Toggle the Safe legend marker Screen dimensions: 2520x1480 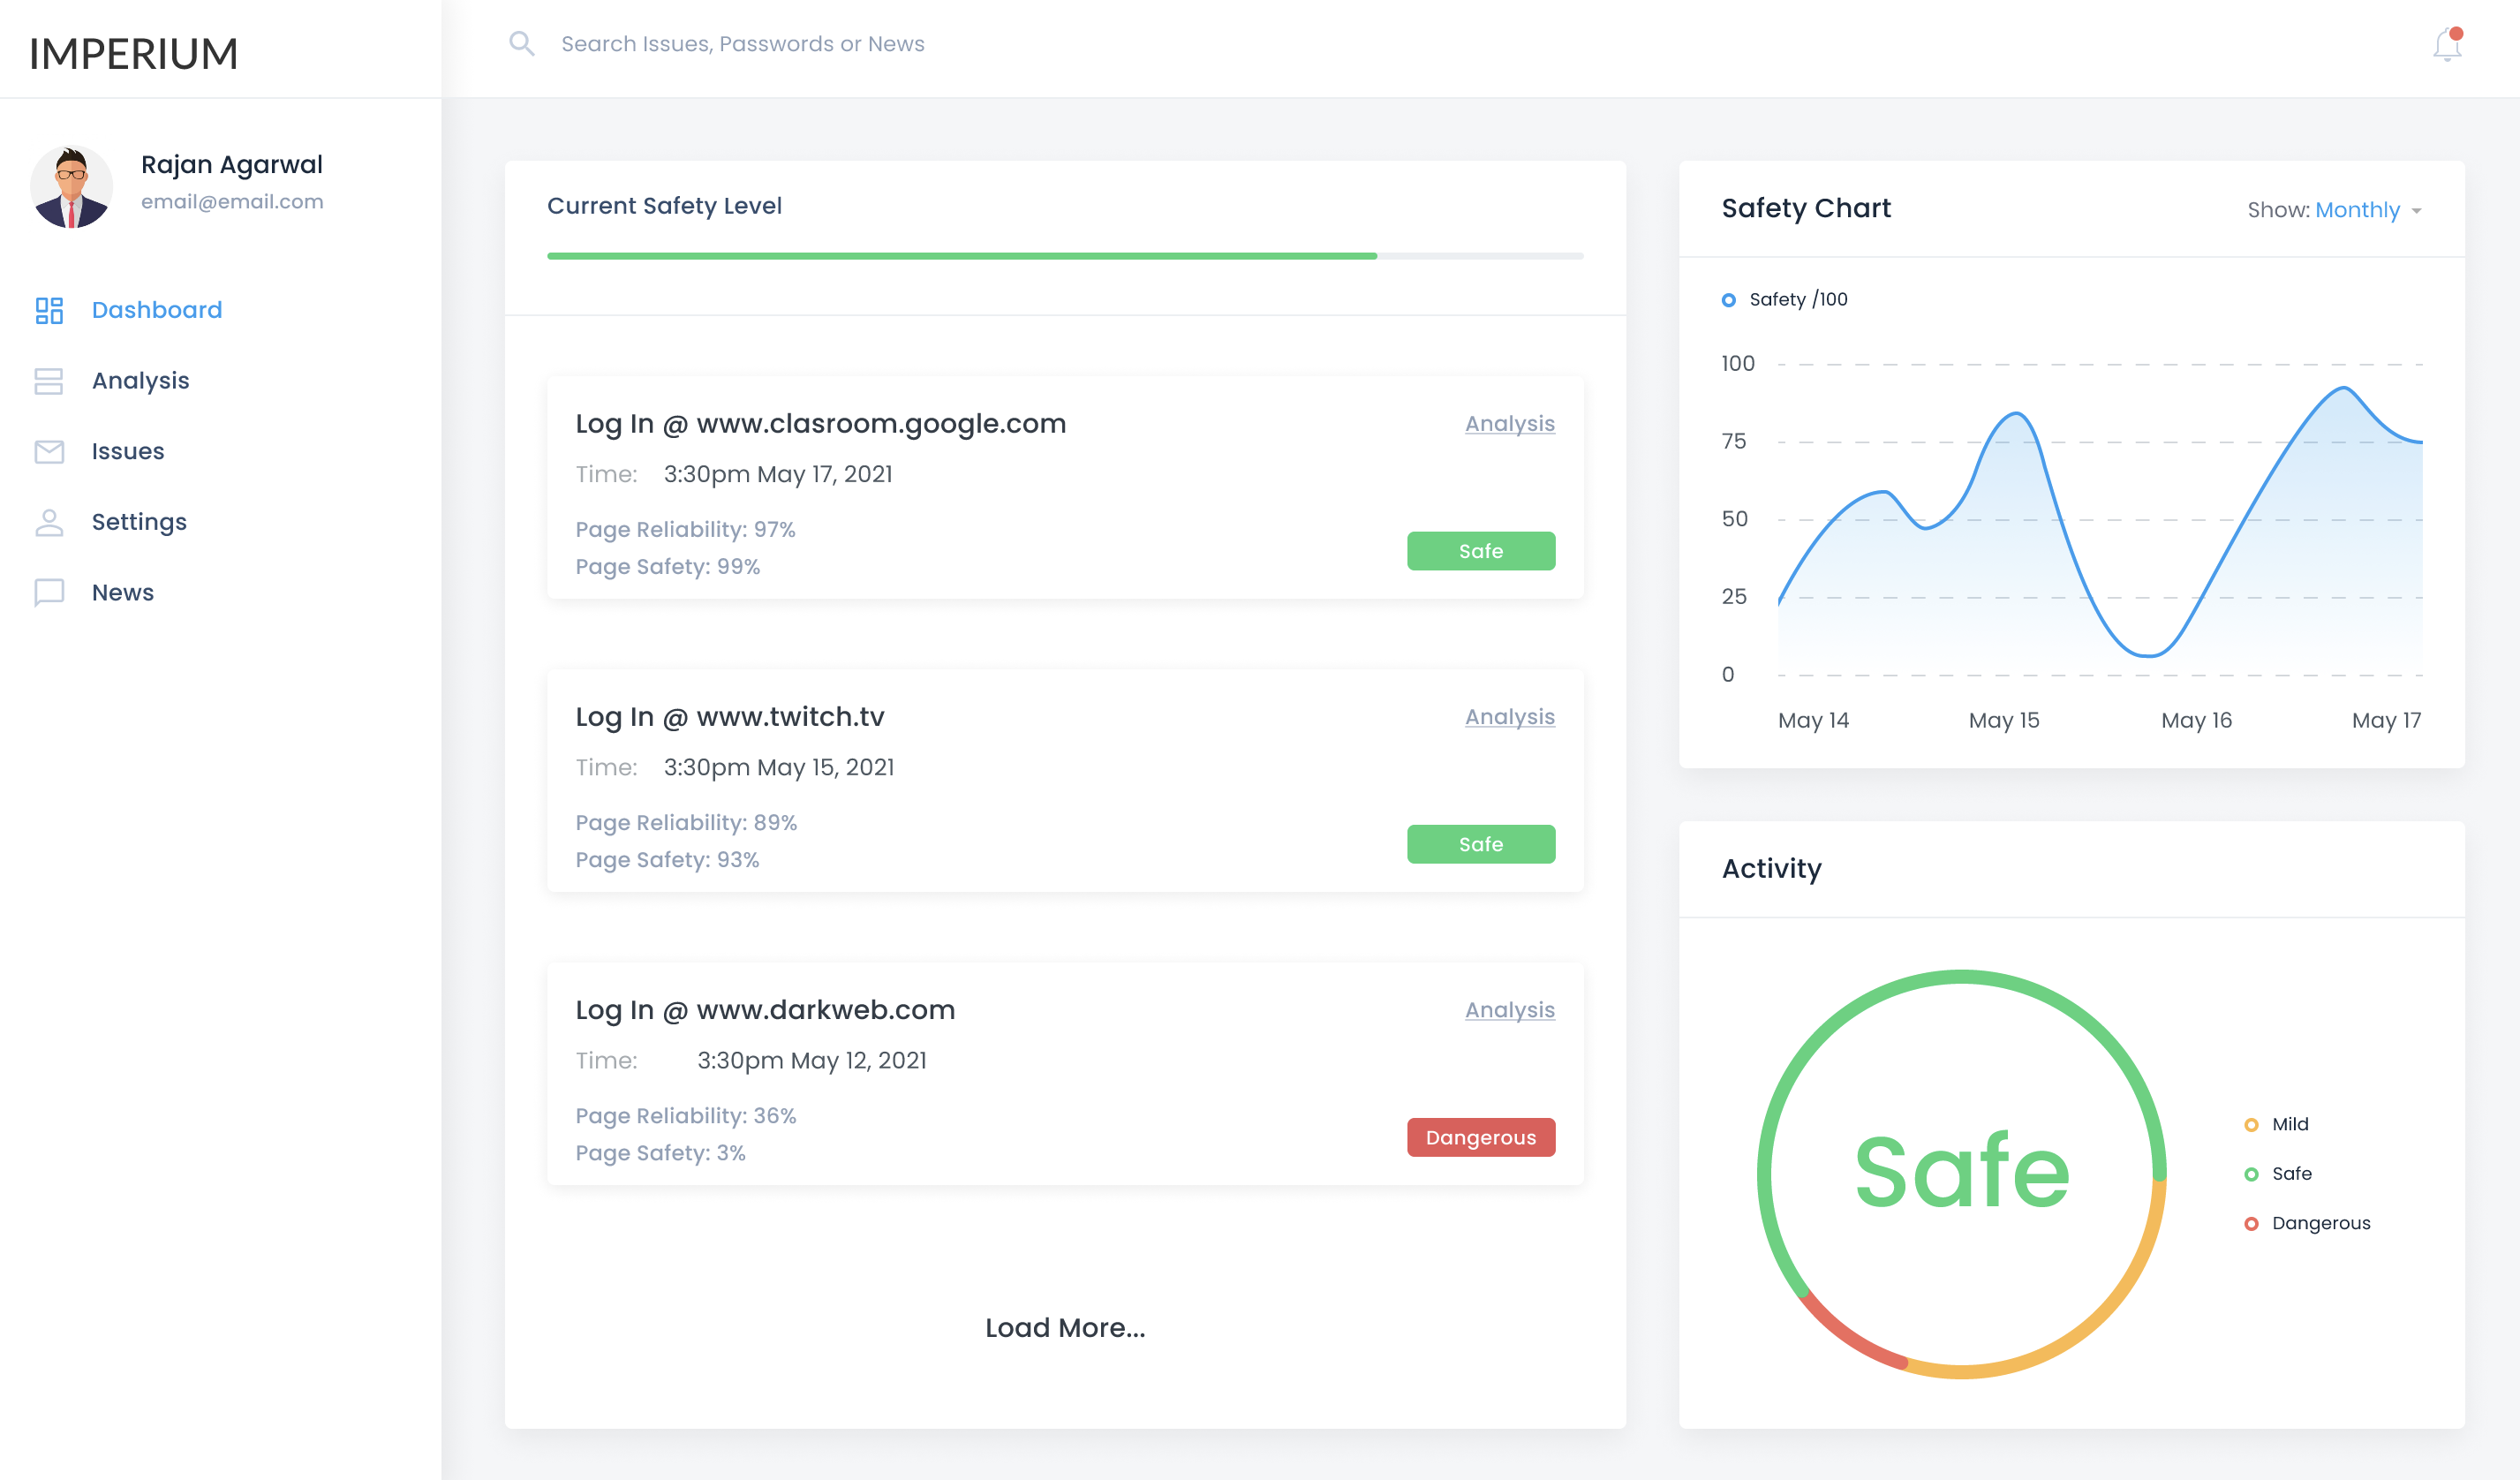pos(2251,1174)
